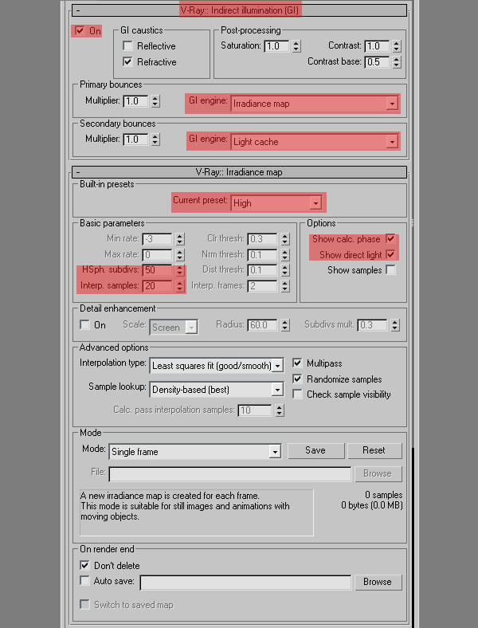Screen dimensions: 478x628
Task: Adjust the Saturation spinner arrows
Action: pos(296,46)
